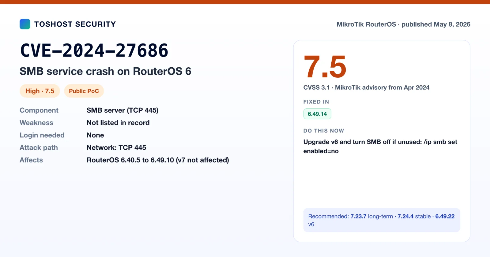Click the 6.49.14 fixed-in version chip
The width and height of the screenshot is (490, 257).
pyautogui.click(x=317, y=114)
